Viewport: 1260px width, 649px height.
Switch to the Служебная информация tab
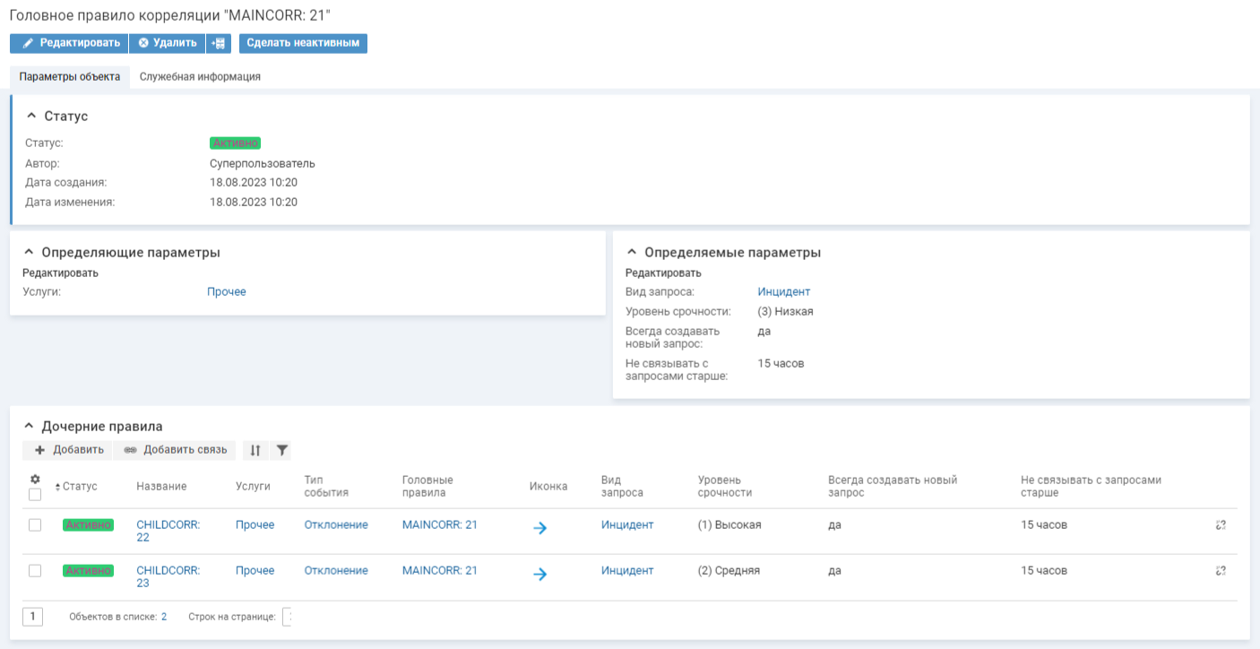200,77
